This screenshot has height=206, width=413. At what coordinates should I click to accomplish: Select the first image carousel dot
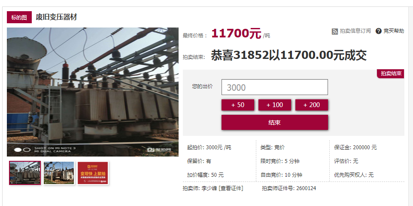point(18,150)
